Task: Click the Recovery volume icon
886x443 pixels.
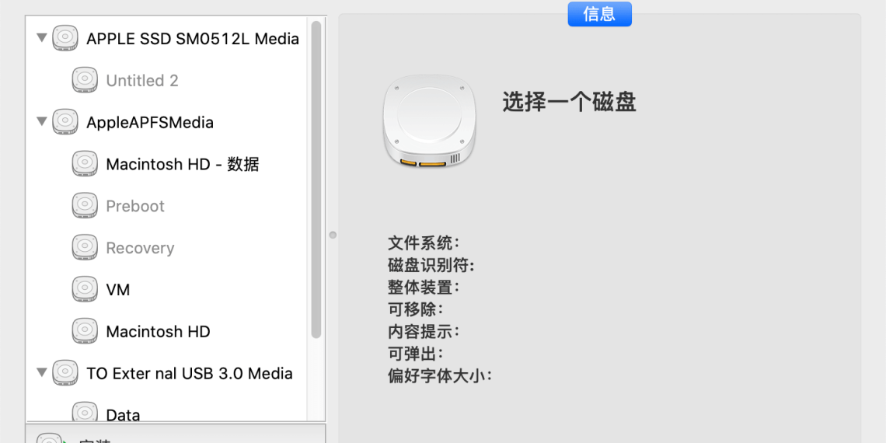Action: [85, 248]
